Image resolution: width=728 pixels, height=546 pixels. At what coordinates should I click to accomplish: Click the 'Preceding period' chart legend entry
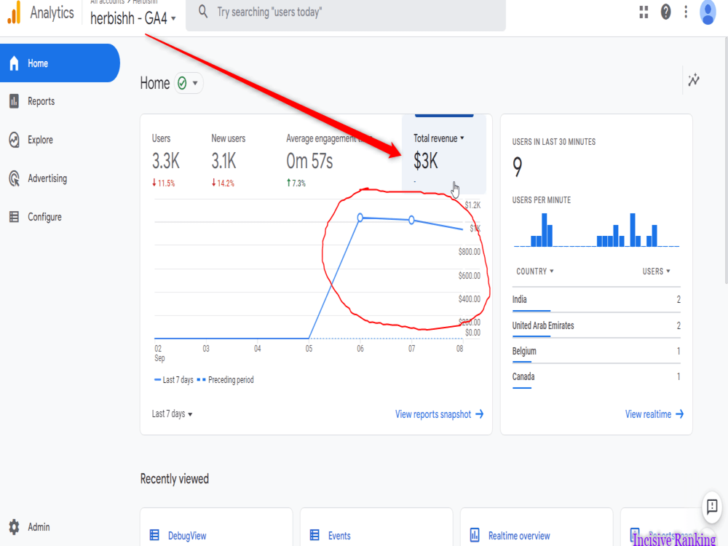(226, 380)
